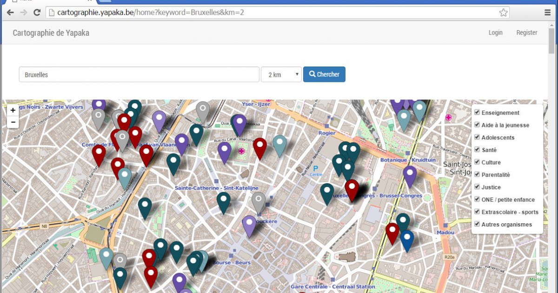Click the purple marker near Botanique - Kruidtuin

click(410, 176)
